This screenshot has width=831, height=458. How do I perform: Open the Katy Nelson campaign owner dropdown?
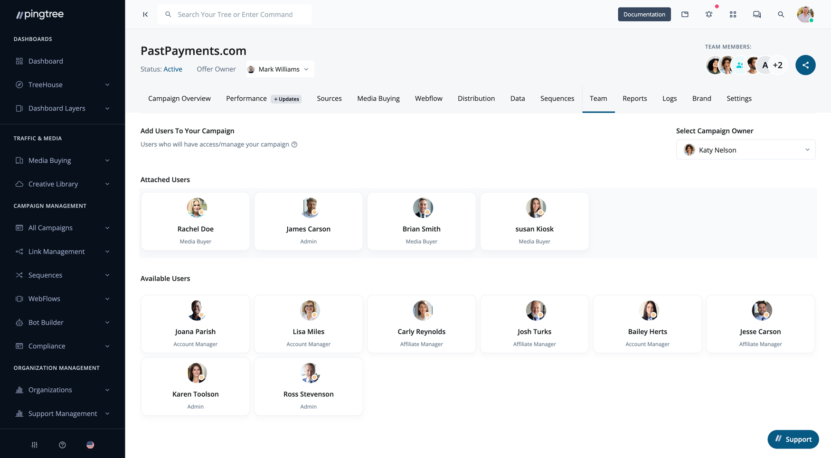click(746, 150)
